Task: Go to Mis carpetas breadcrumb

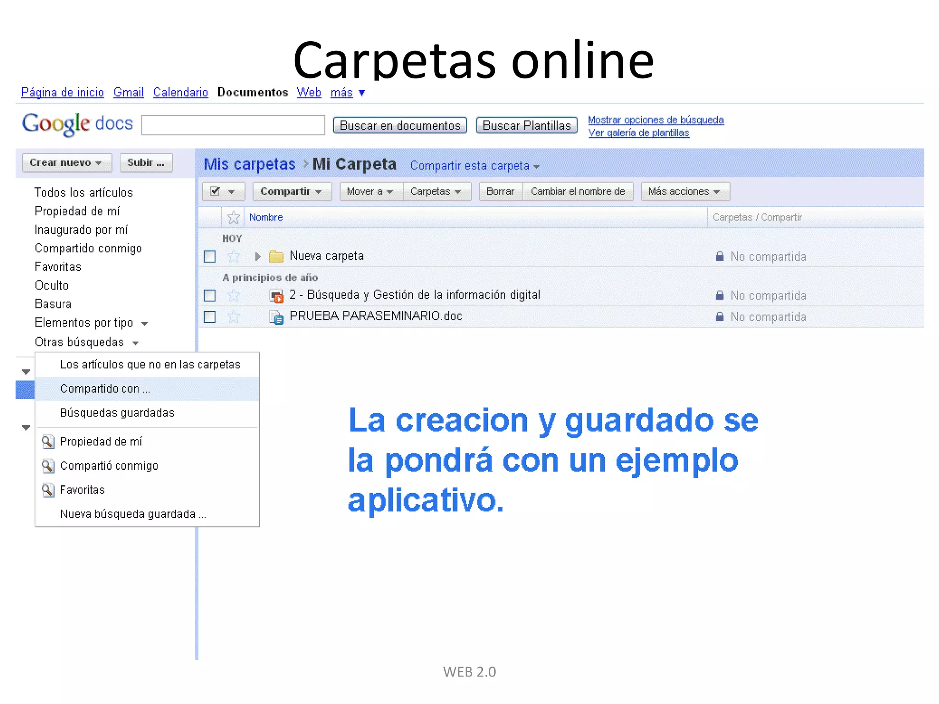Action: (x=249, y=164)
